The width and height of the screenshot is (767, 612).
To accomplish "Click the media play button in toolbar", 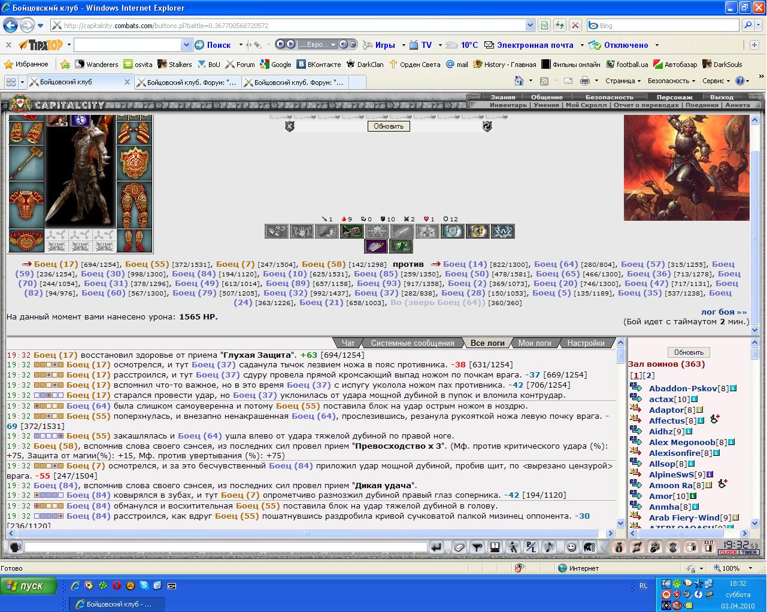I will pyautogui.click(x=290, y=45).
